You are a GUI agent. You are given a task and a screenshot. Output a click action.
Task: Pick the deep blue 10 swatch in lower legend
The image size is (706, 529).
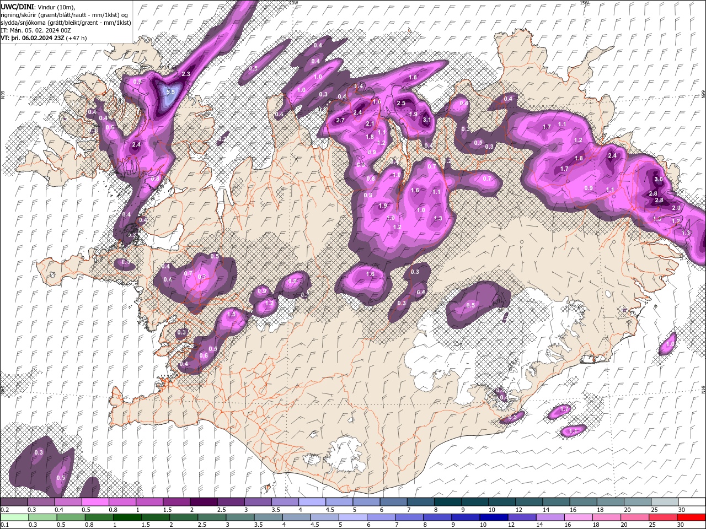pyautogui.click(x=494, y=517)
